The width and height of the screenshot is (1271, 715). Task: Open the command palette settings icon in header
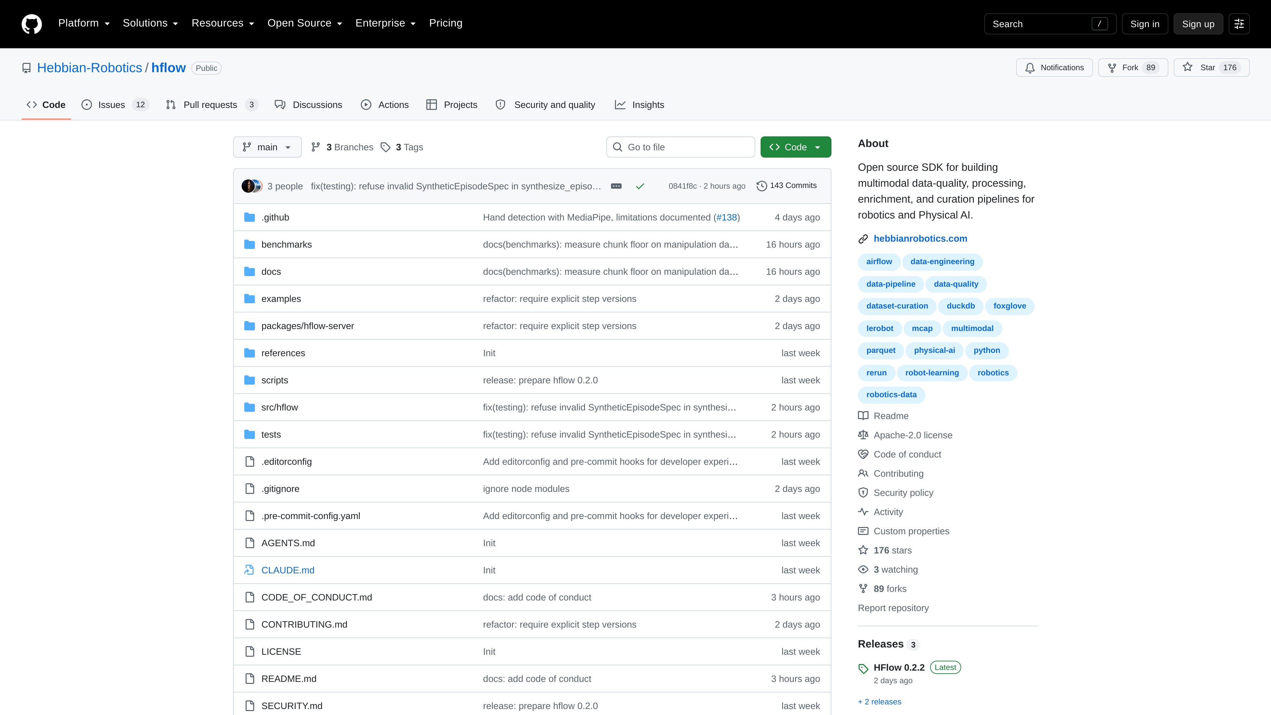1239,24
